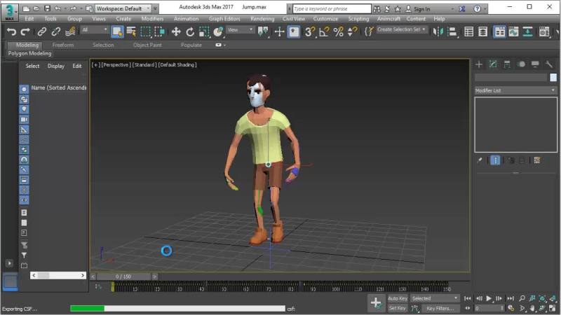Screen dimensions: 561x315
Task: Switch to the Freeform ribbon tab
Action: tap(63, 45)
